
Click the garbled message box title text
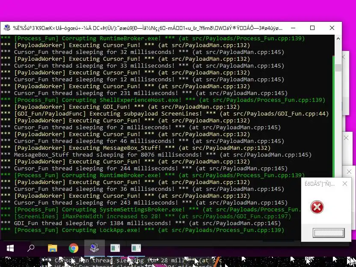pyautogui.click(x=320, y=184)
